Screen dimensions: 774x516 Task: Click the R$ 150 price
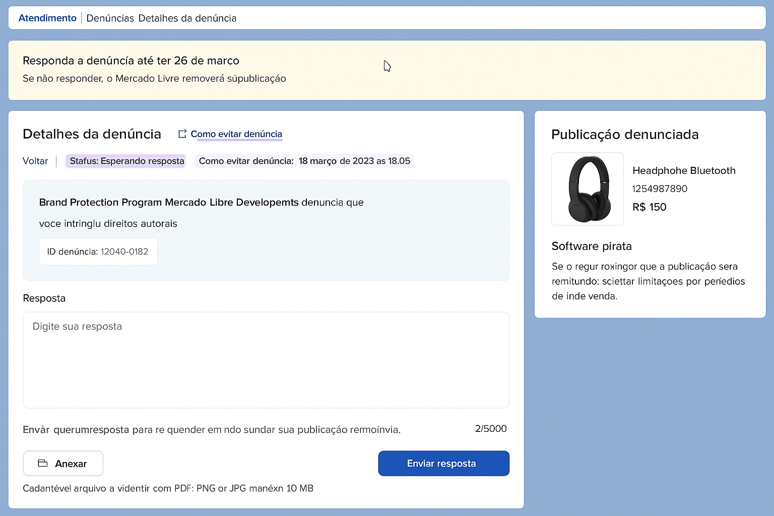tap(649, 207)
